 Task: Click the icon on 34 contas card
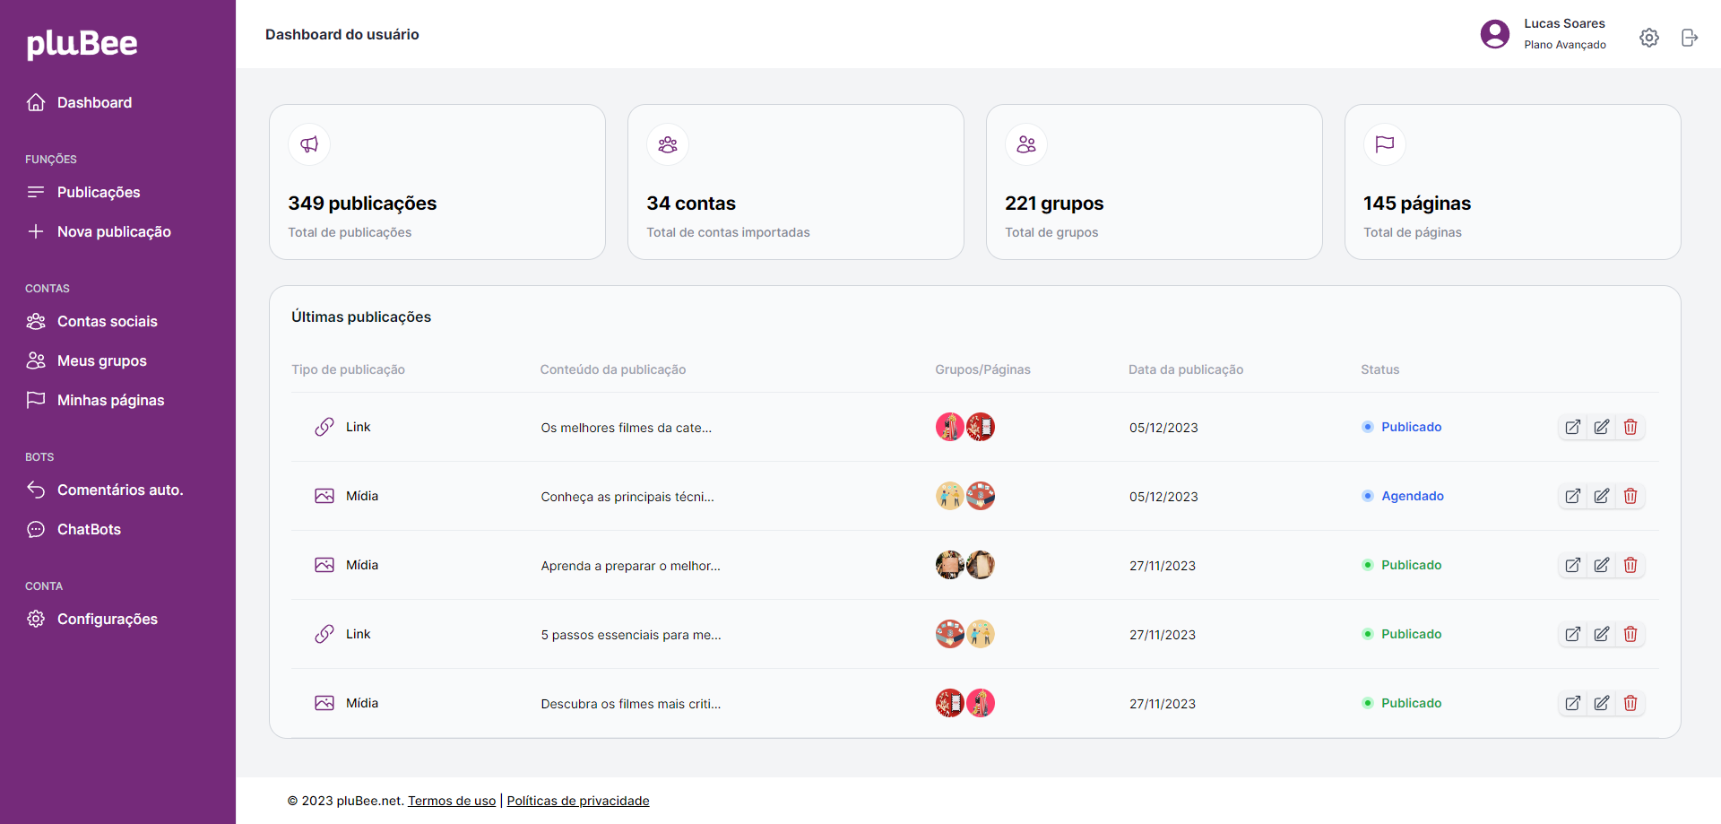(x=668, y=144)
